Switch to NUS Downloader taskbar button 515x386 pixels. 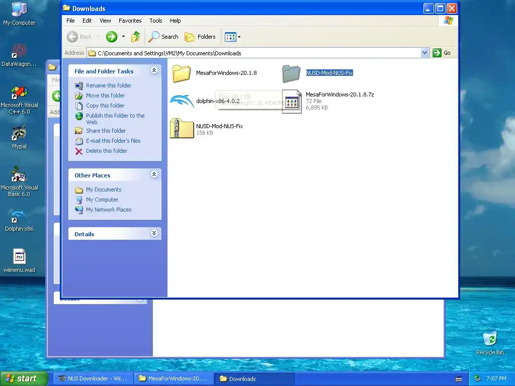click(93, 378)
